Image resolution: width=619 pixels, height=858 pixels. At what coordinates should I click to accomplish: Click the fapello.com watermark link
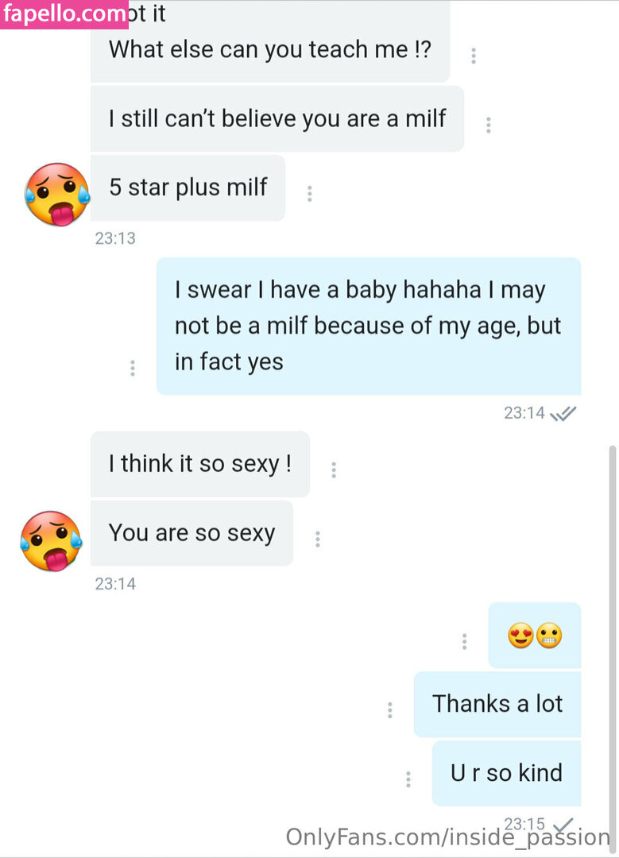pos(64,14)
